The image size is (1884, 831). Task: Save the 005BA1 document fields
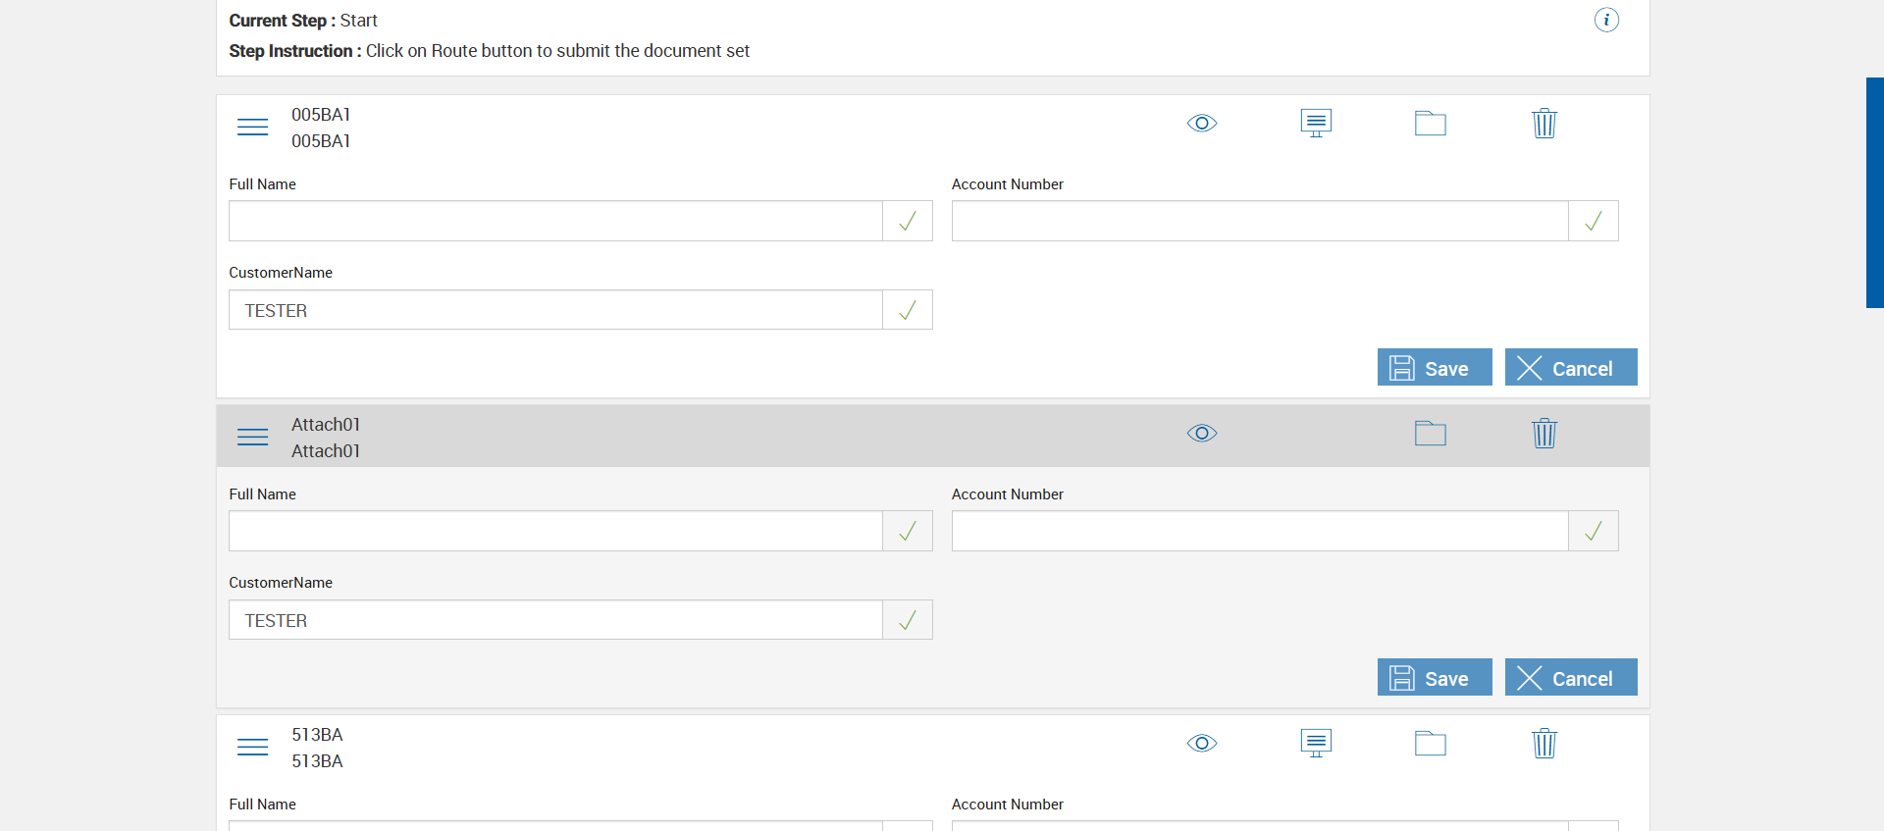(x=1434, y=368)
